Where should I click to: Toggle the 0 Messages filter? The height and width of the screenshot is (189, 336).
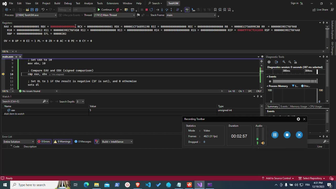point(83,142)
